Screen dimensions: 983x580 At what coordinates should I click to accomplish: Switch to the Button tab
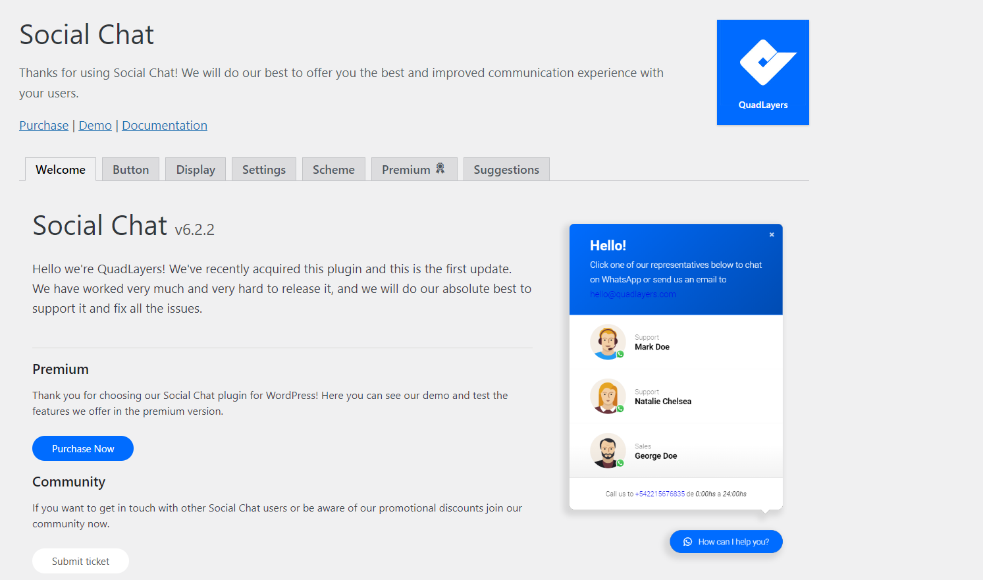pyautogui.click(x=130, y=169)
